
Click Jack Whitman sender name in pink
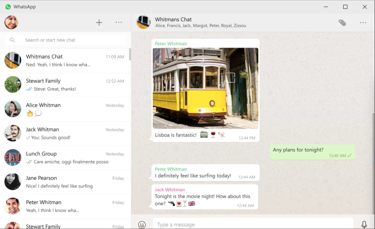170,190
